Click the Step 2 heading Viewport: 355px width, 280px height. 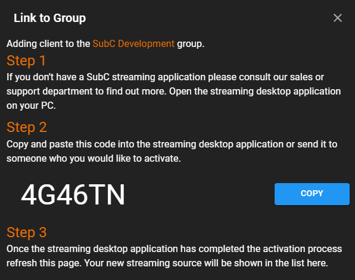click(27, 127)
